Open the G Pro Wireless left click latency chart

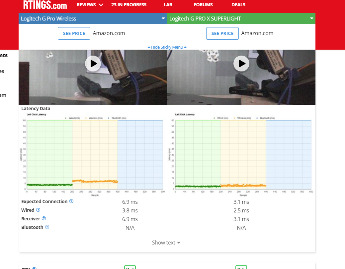tap(93, 155)
